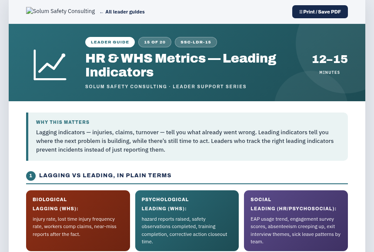
Task: Click the injury rate description text
Action: click(74, 226)
